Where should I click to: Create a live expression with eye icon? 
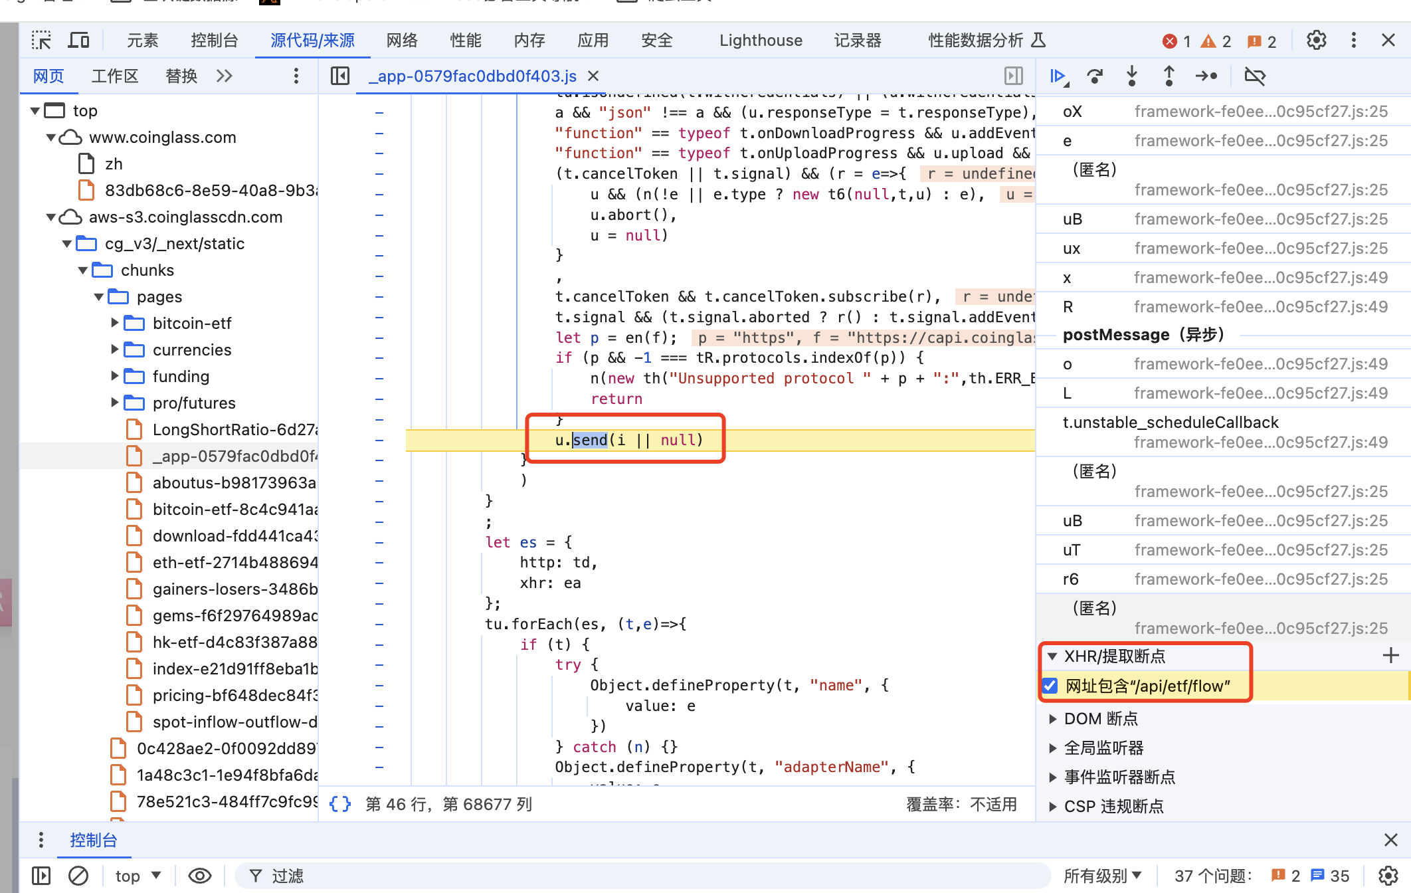tap(199, 876)
